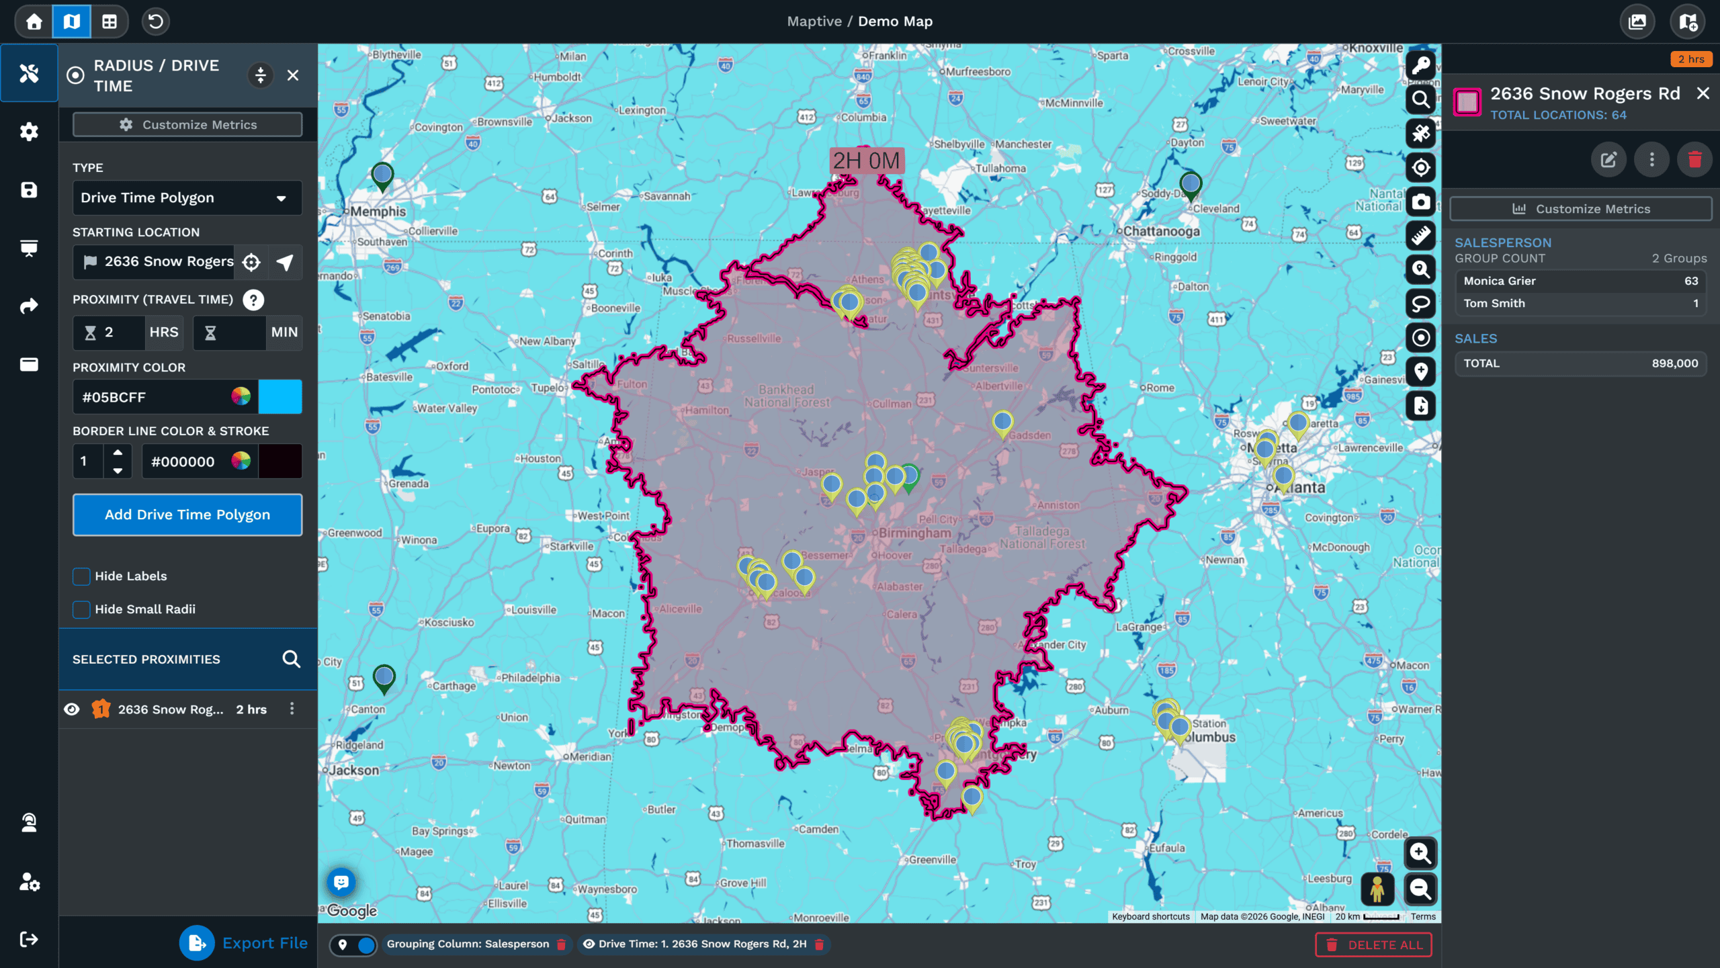Open the presentation mode sidebar icon
The height and width of the screenshot is (968, 1720).
pos(29,248)
